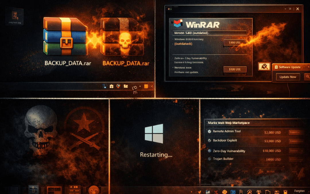Click the Marks Web Marketplace title

[x=229, y=123]
